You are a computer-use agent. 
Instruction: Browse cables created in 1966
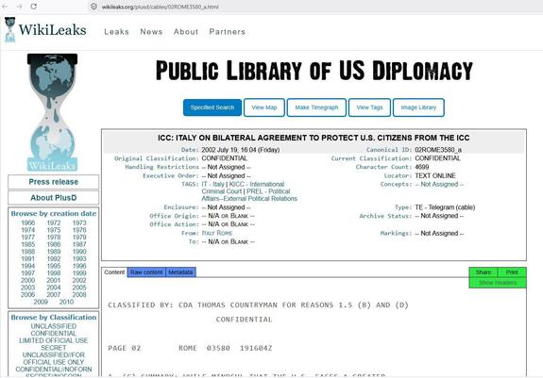[x=28, y=222]
